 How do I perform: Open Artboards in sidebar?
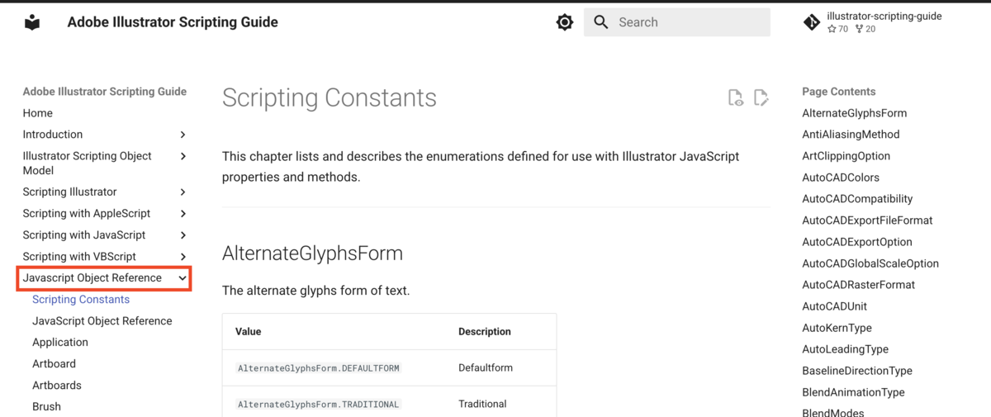(x=57, y=386)
